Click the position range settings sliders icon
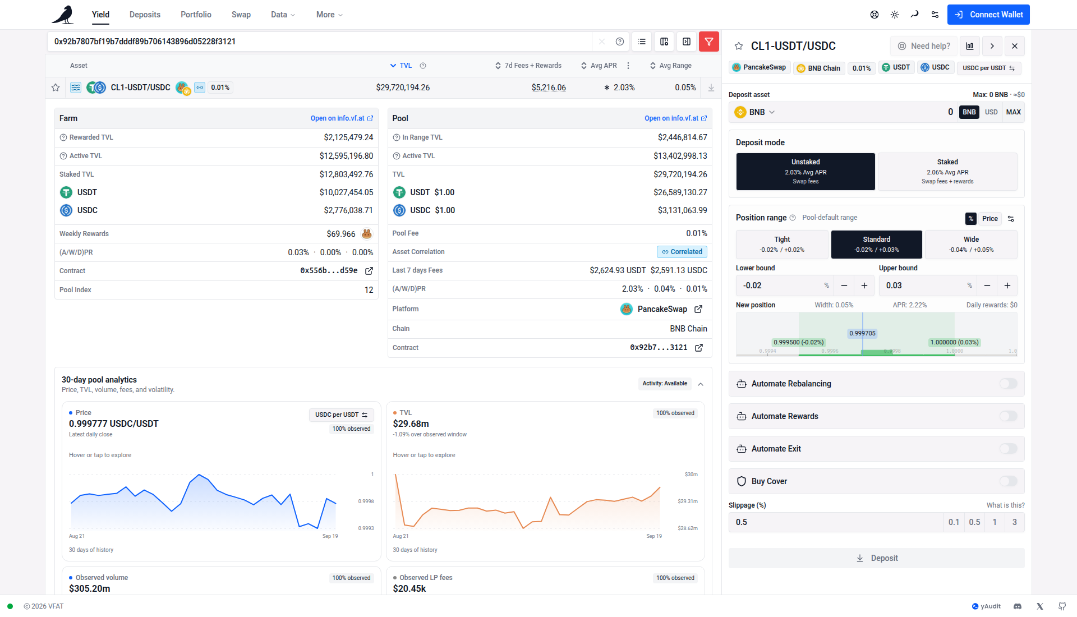 point(1011,219)
